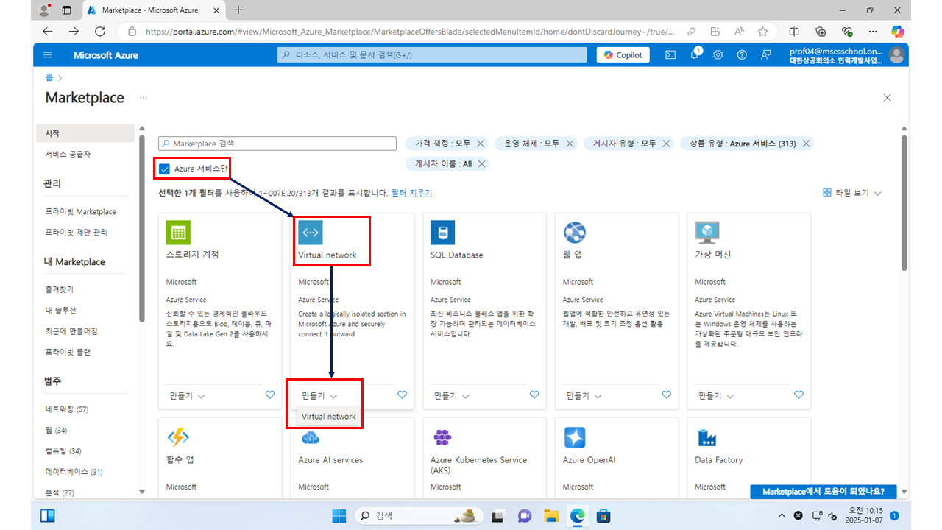Refresh the browser page
The height and width of the screenshot is (530, 942).
pyautogui.click(x=100, y=32)
